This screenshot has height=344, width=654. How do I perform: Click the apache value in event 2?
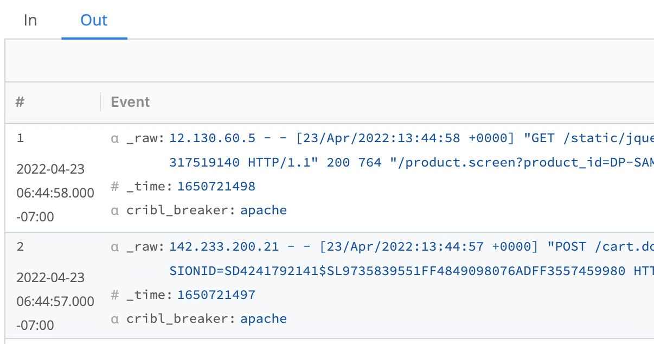(x=264, y=319)
